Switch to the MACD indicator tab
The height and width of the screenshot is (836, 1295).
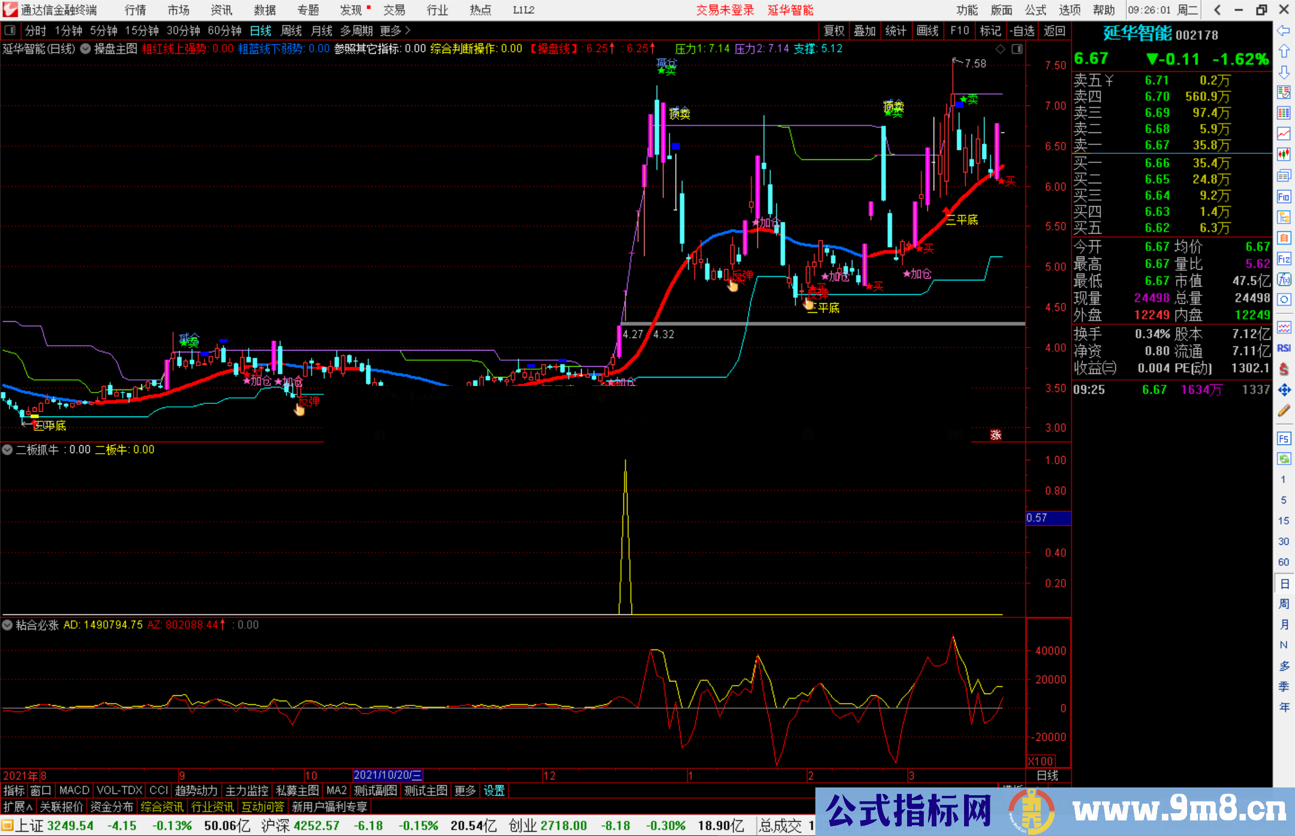click(74, 790)
